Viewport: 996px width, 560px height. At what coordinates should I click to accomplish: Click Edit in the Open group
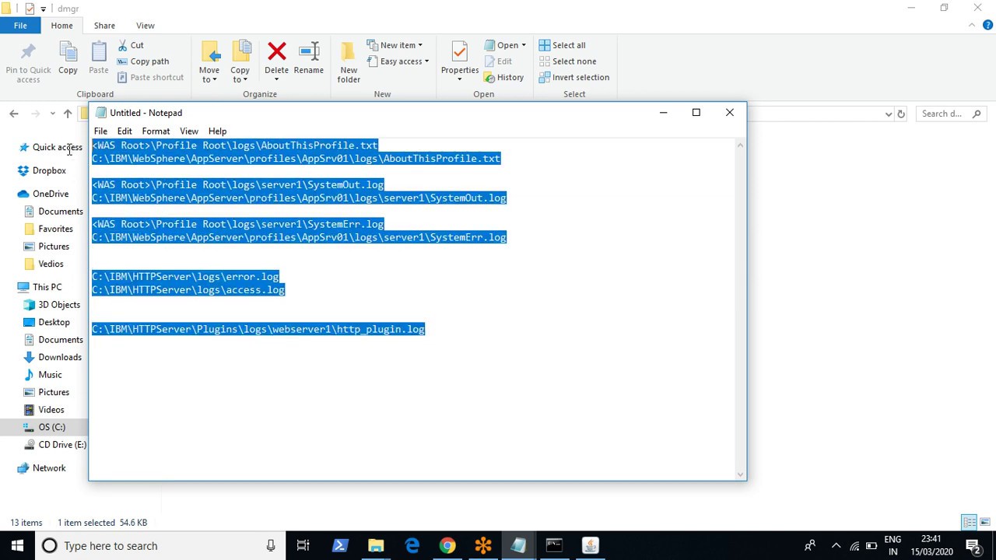(498, 61)
